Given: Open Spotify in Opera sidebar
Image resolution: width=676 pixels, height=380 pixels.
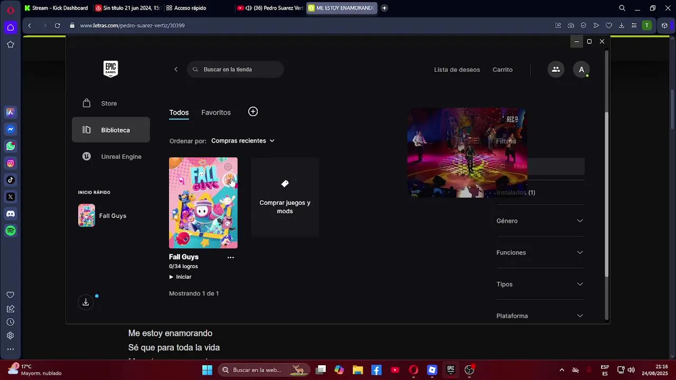Looking at the screenshot, I should [x=11, y=231].
